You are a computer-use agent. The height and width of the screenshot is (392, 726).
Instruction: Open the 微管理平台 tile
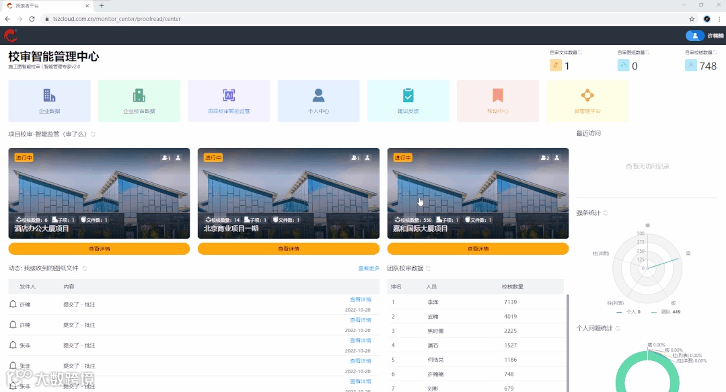point(587,101)
